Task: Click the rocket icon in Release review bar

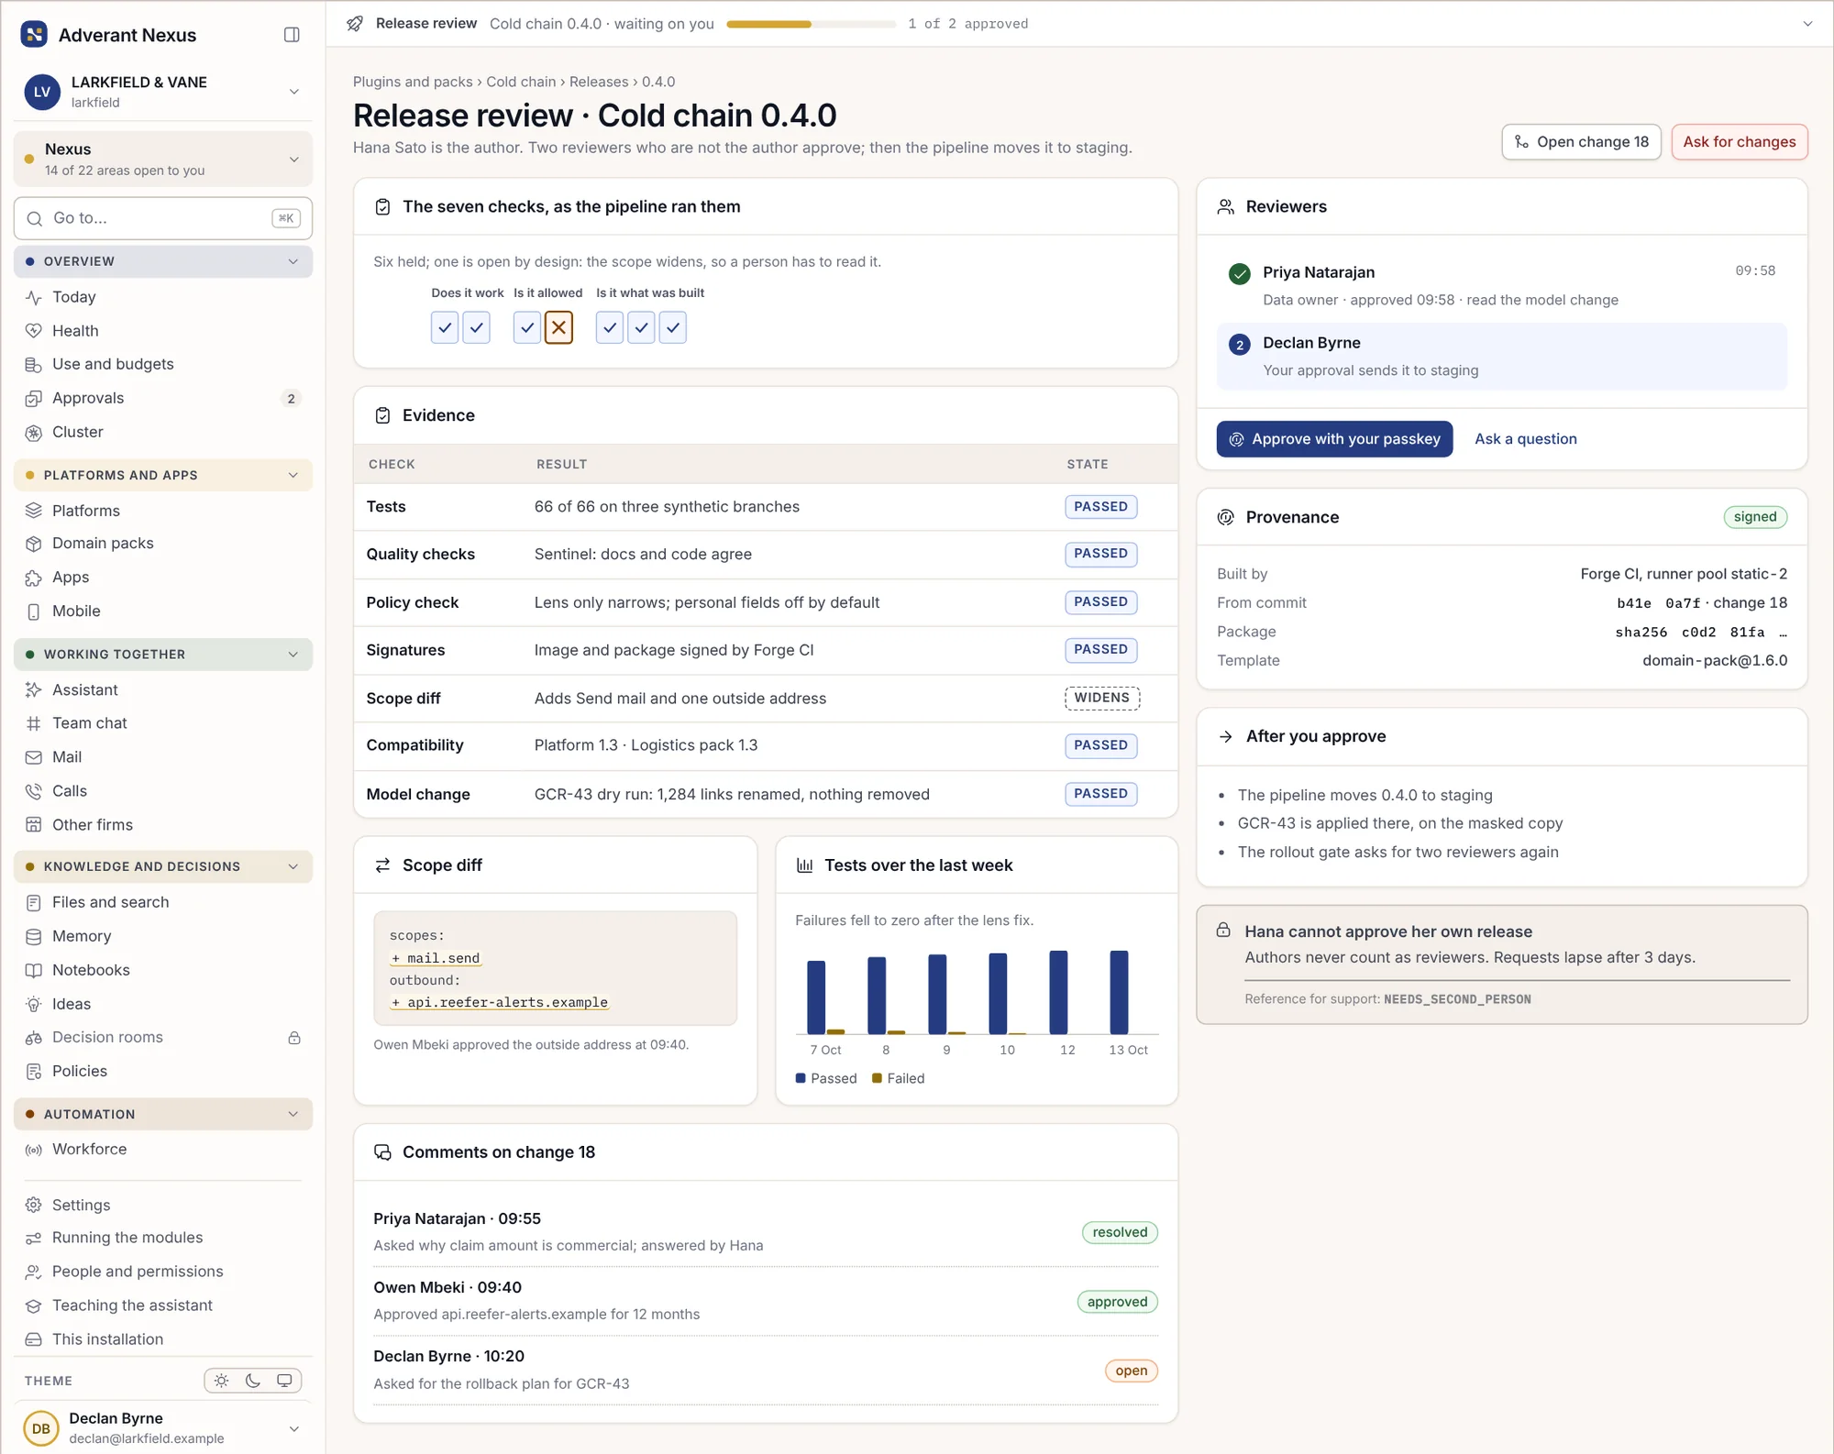Action: click(355, 24)
